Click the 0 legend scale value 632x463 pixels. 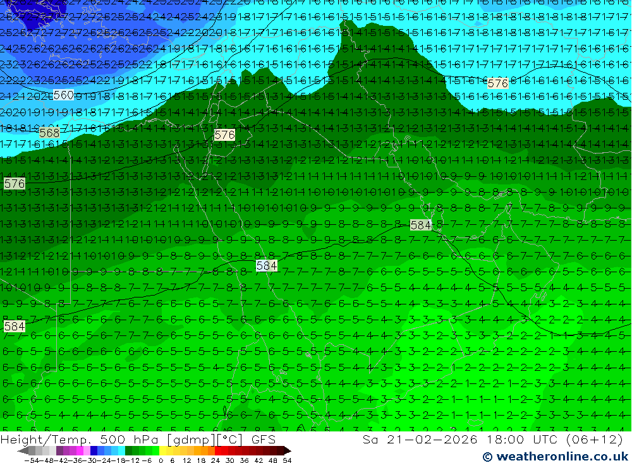tap(161, 460)
